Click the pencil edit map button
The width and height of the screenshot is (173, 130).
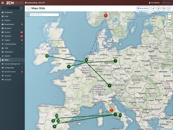pos(153,8)
